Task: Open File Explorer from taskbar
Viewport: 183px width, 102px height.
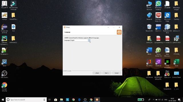Action: coord(61,99)
